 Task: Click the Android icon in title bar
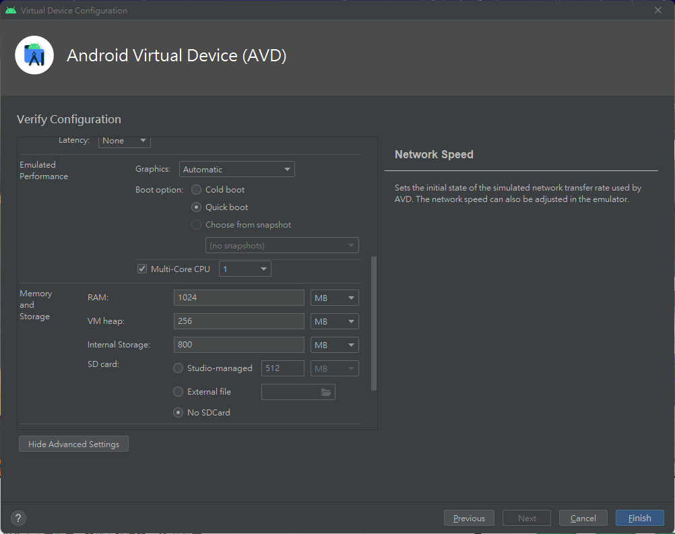pos(11,10)
